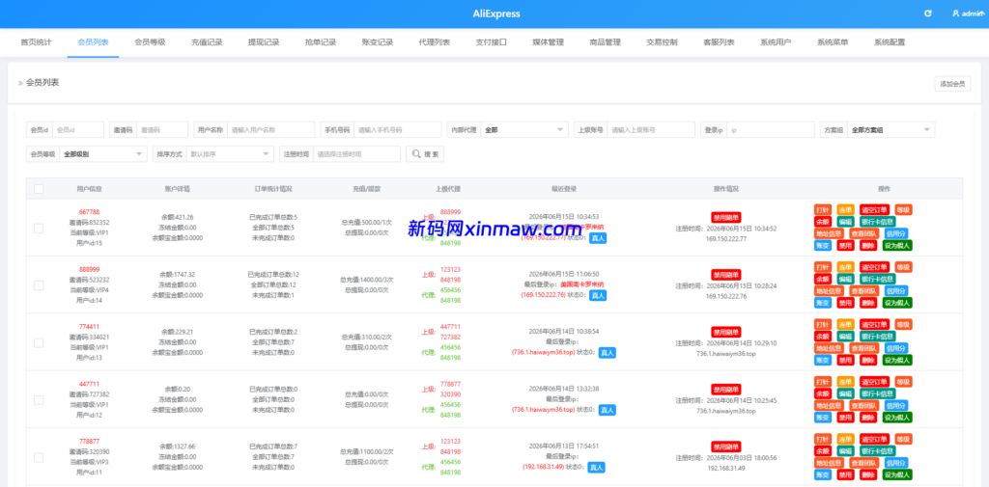Click 地址信息 for user 888999
The height and width of the screenshot is (487, 989).
click(x=829, y=290)
